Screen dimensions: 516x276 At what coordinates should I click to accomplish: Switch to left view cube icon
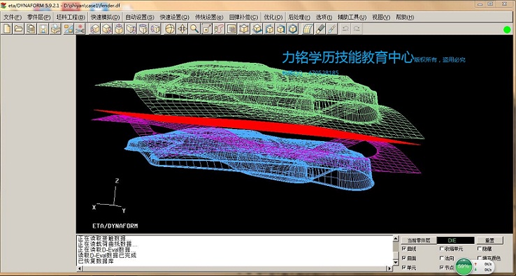[257, 29]
